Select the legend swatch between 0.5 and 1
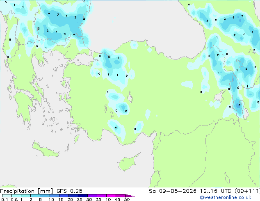 coord(16,196)
